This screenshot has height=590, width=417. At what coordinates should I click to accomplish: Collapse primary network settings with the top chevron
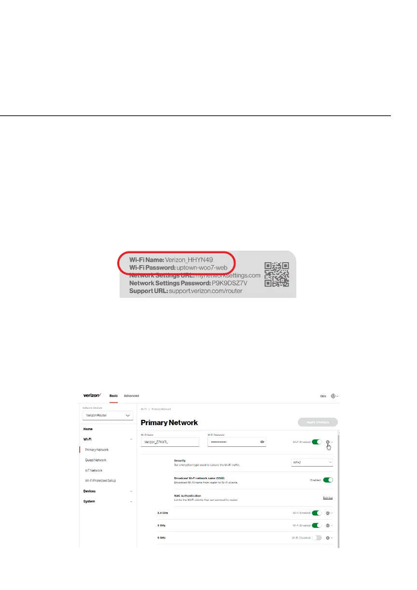pyautogui.click(x=333, y=442)
